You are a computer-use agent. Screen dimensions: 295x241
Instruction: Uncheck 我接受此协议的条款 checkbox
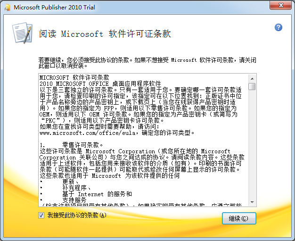coord(41,215)
